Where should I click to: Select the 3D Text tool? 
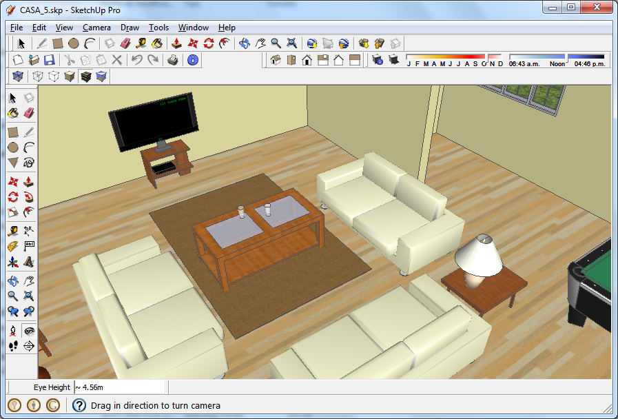[29, 262]
